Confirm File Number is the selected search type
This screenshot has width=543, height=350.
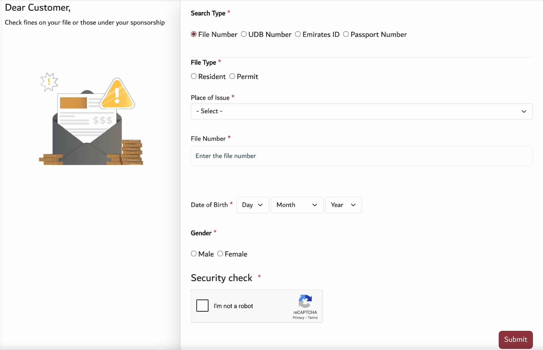(194, 34)
